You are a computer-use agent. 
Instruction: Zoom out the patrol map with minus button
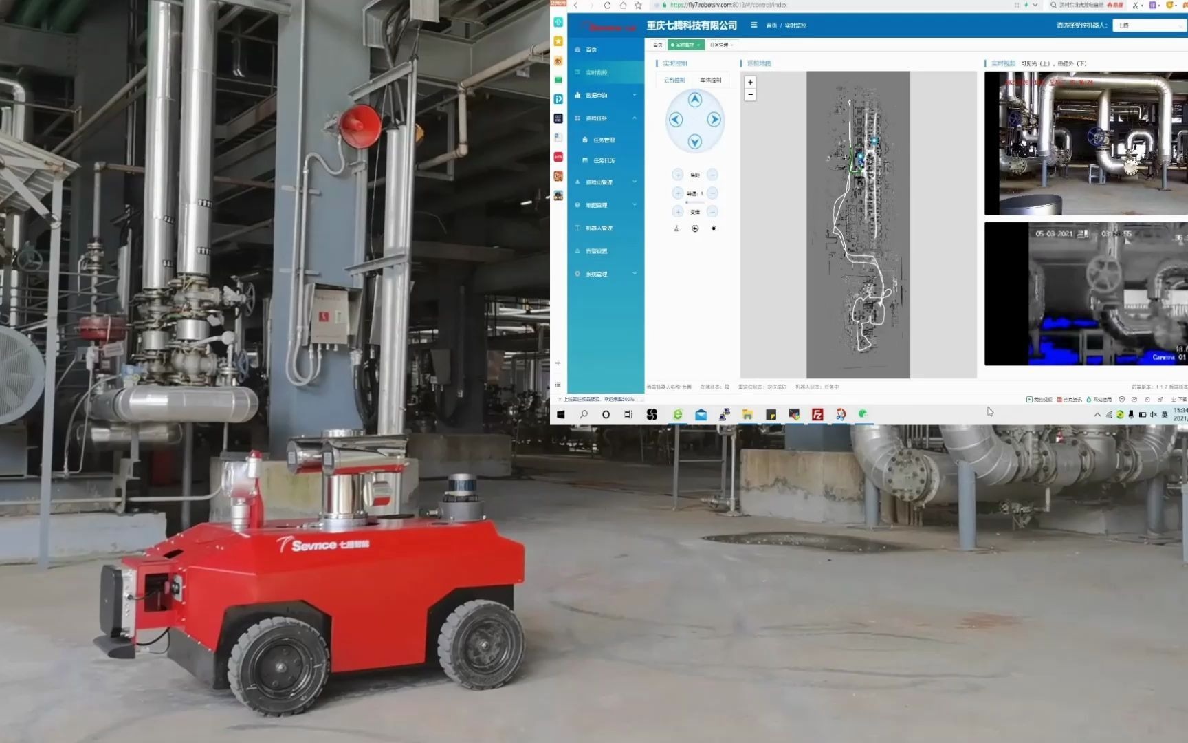click(750, 94)
